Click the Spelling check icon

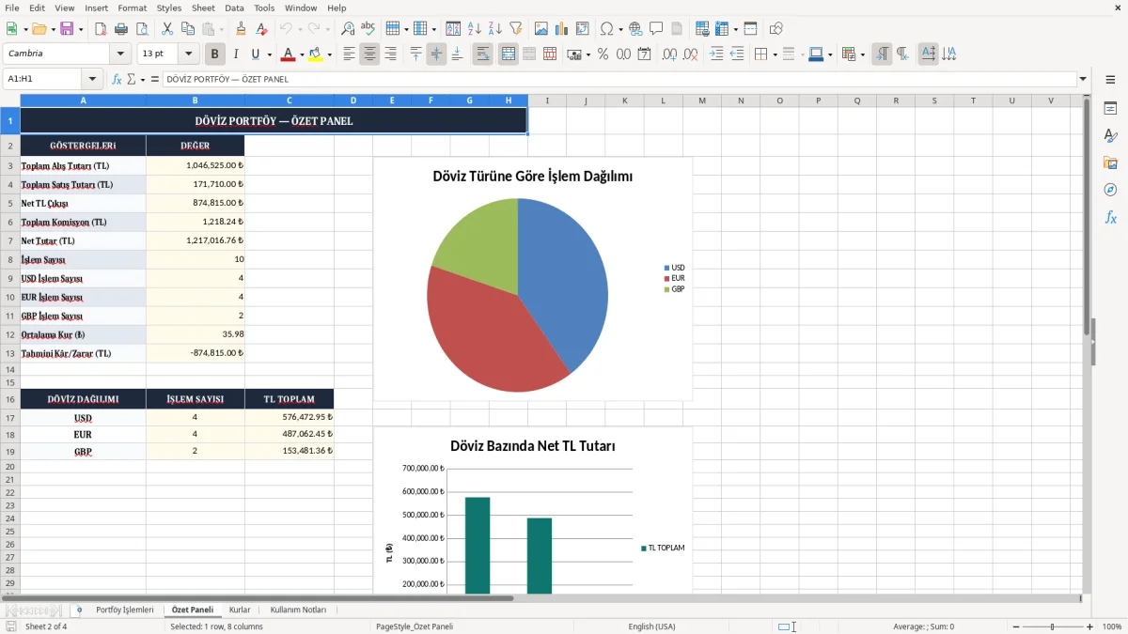pos(368,29)
